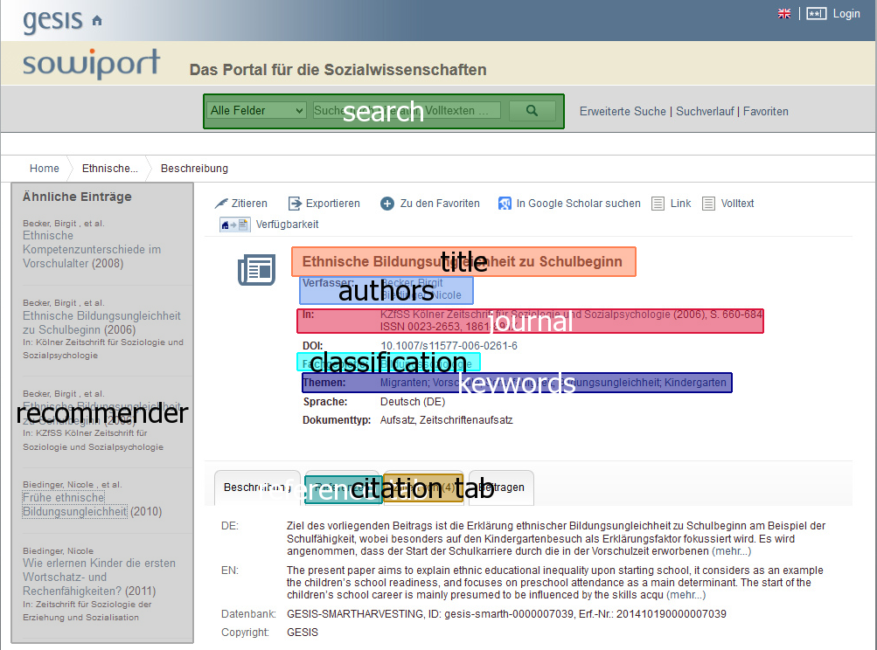Open Favoriten link

766,111
